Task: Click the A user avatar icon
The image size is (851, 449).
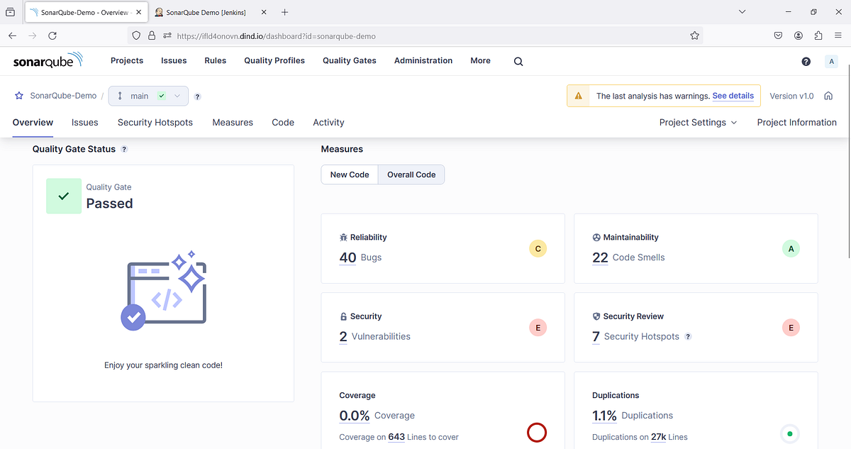Action: point(831,62)
